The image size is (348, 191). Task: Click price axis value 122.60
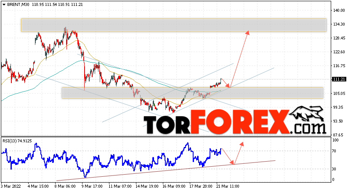pos(339,52)
